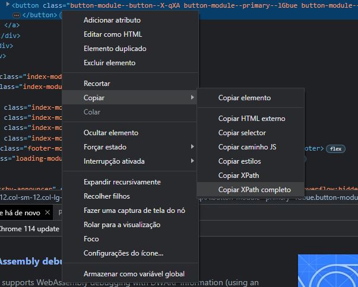Click Armazenar como variável global
The width and height of the screenshot is (358, 287).
pyautogui.click(x=134, y=274)
